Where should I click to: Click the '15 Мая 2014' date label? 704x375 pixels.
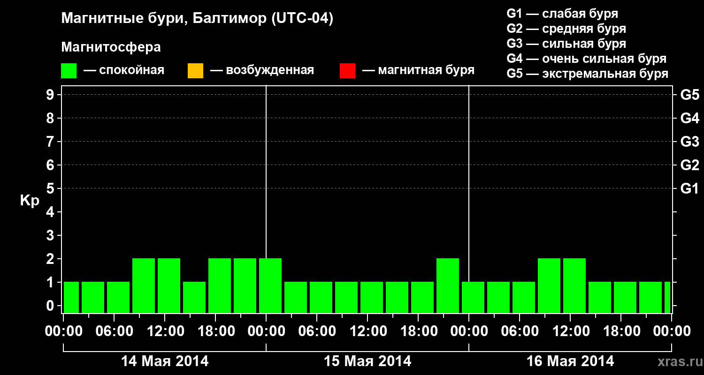[367, 361]
